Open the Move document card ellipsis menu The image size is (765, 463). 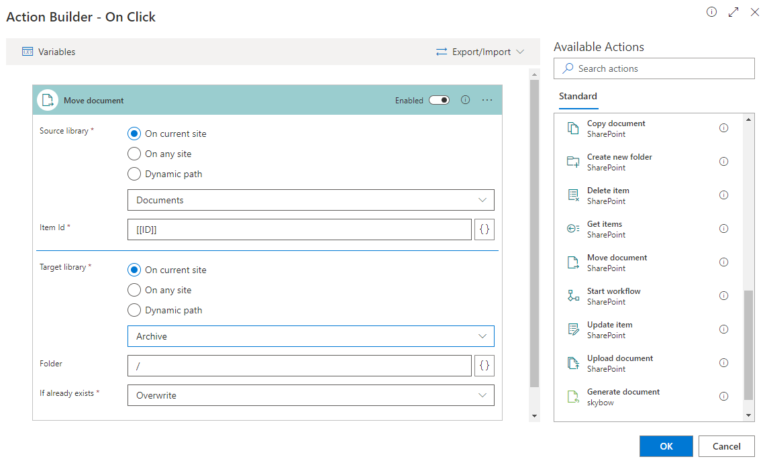point(487,100)
